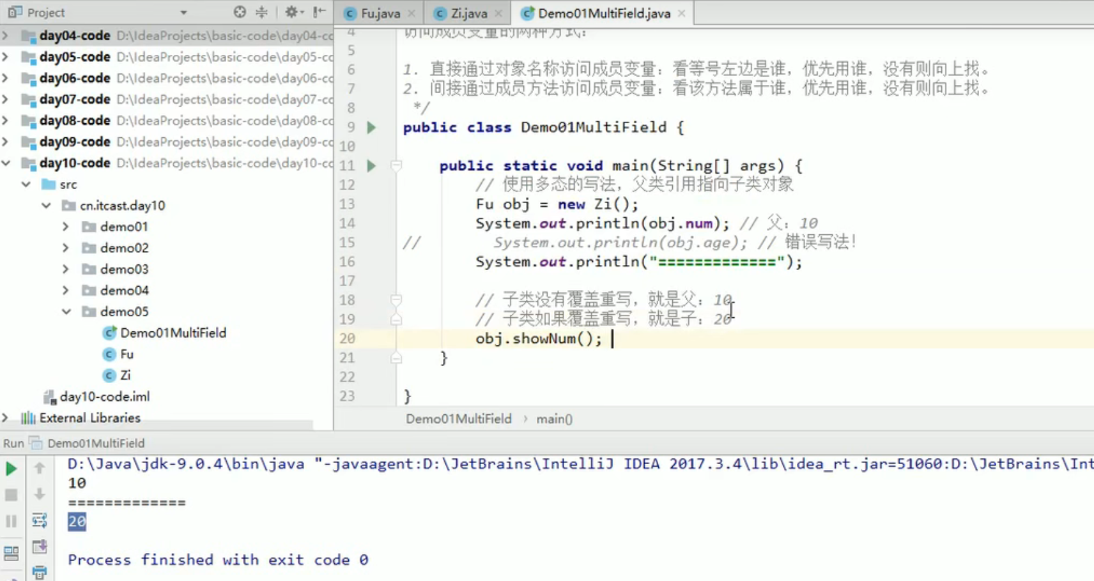Image resolution: width=1094 pixels, height=581 pixels.
Task: Close the Zi.java tab
Action: click(498, 13)
